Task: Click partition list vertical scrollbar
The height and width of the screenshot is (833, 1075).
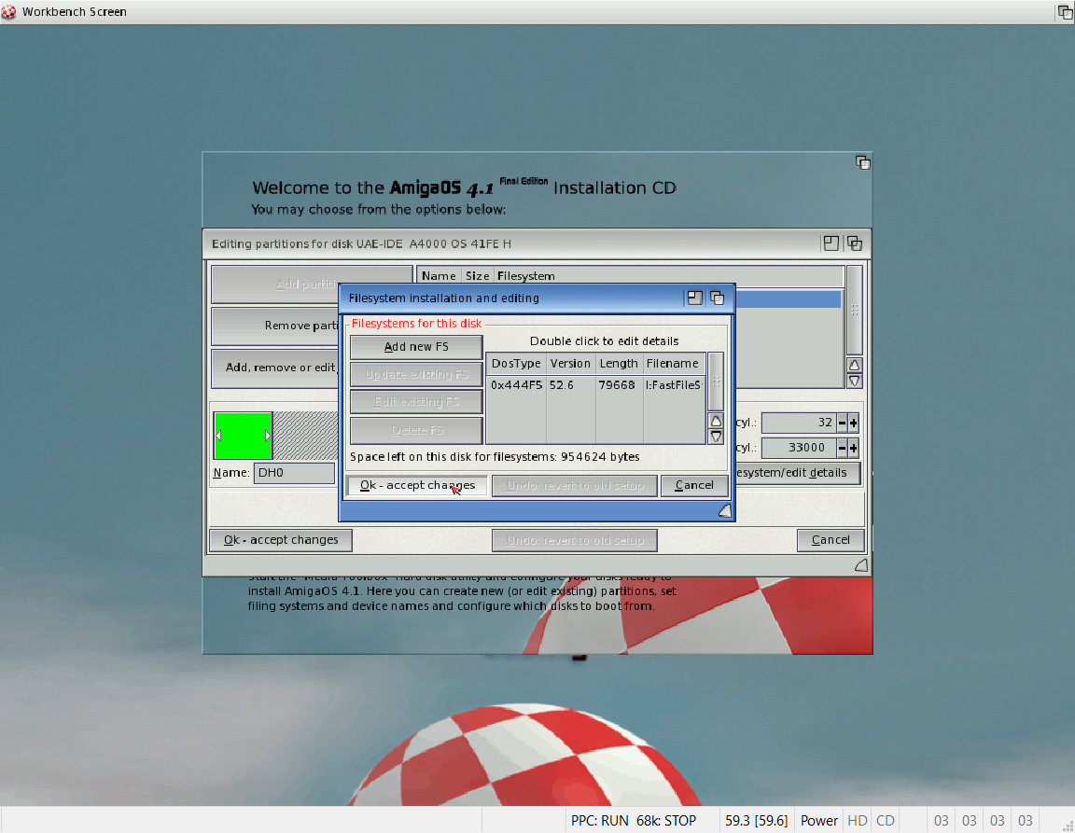Action: (x=854, y=310)
